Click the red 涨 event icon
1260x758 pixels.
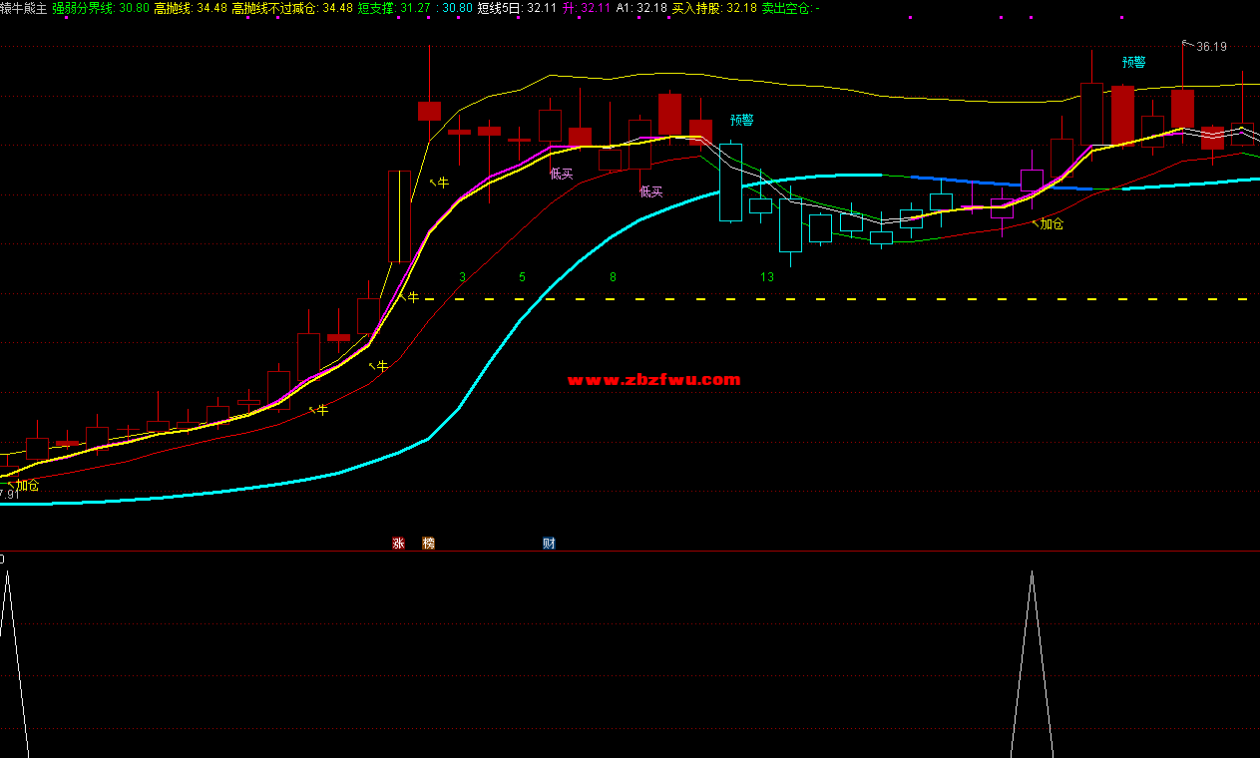(x=398, y=544)
